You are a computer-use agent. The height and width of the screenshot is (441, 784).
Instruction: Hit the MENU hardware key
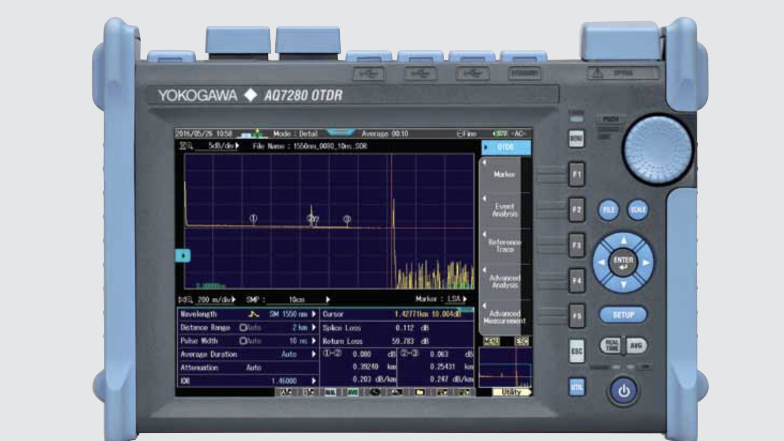pyautogui.click(x=577, y=139)
